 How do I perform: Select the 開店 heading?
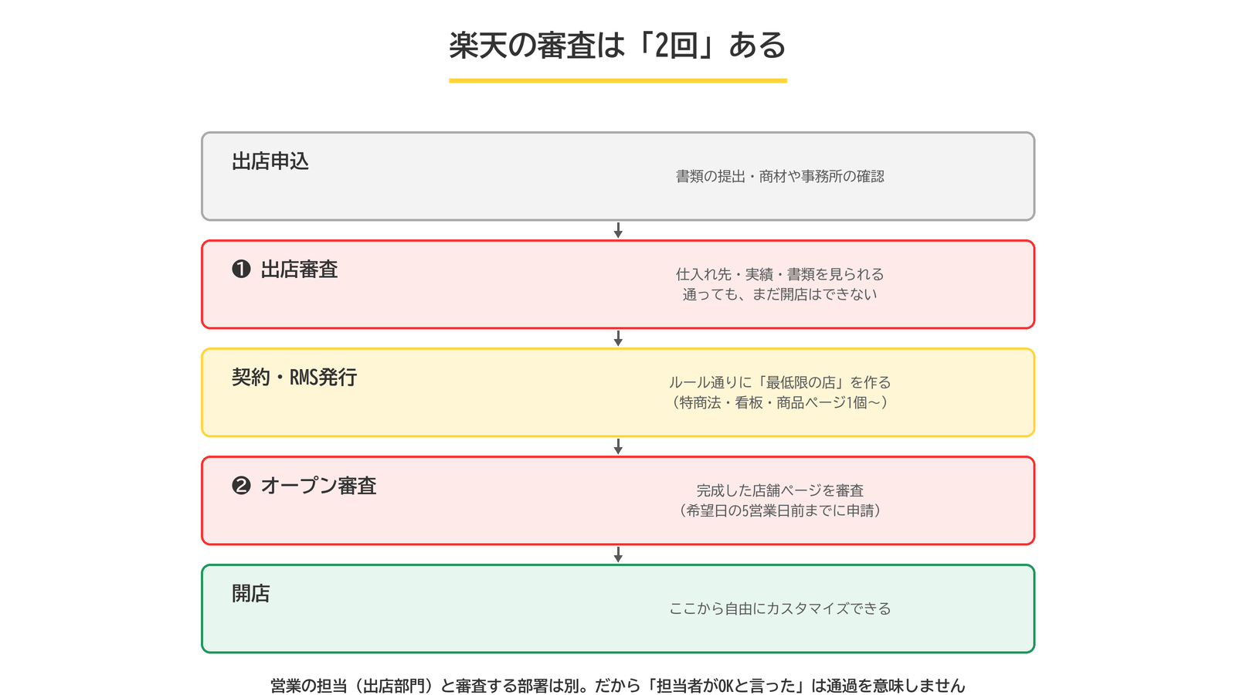point(251,594)
